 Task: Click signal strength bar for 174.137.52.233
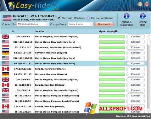pyautogui.click(x=112, y=69)
